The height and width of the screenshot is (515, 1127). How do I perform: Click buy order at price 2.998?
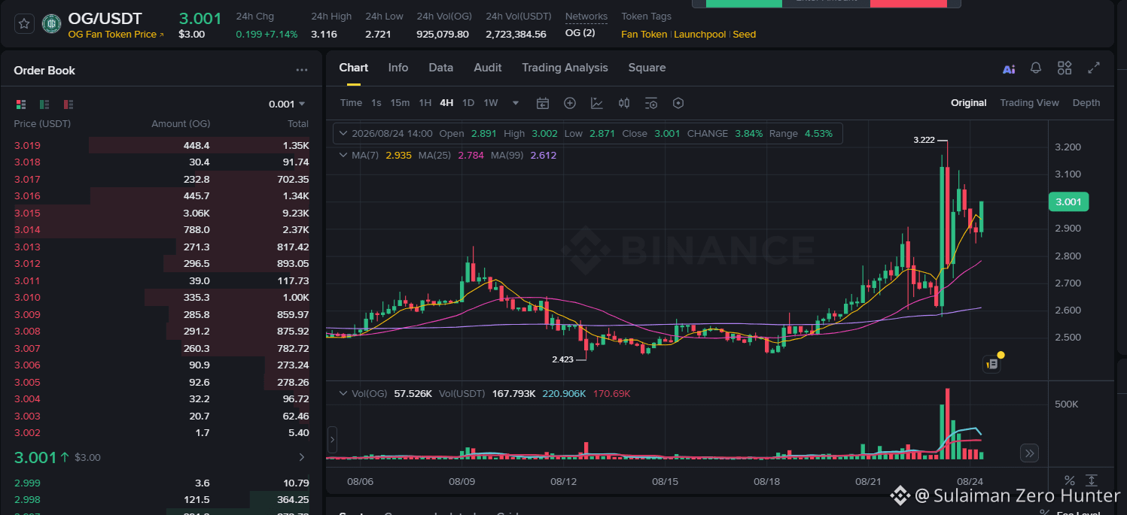(161, 500)
